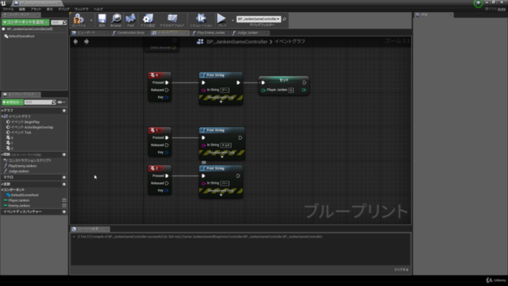Collapse the Variables section

point(2,184)
